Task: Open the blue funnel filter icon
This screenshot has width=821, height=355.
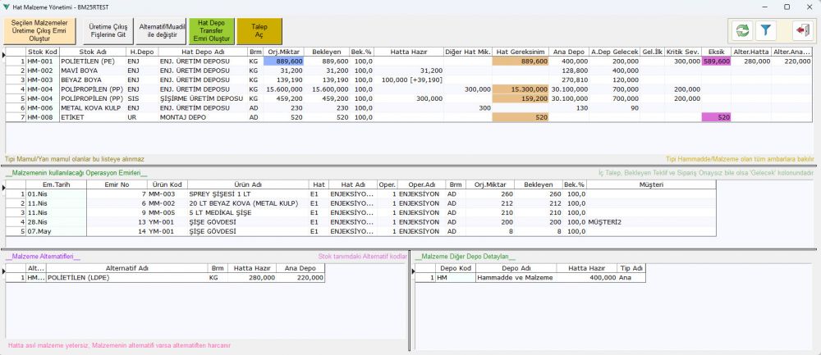Action: tap(766, 30)
